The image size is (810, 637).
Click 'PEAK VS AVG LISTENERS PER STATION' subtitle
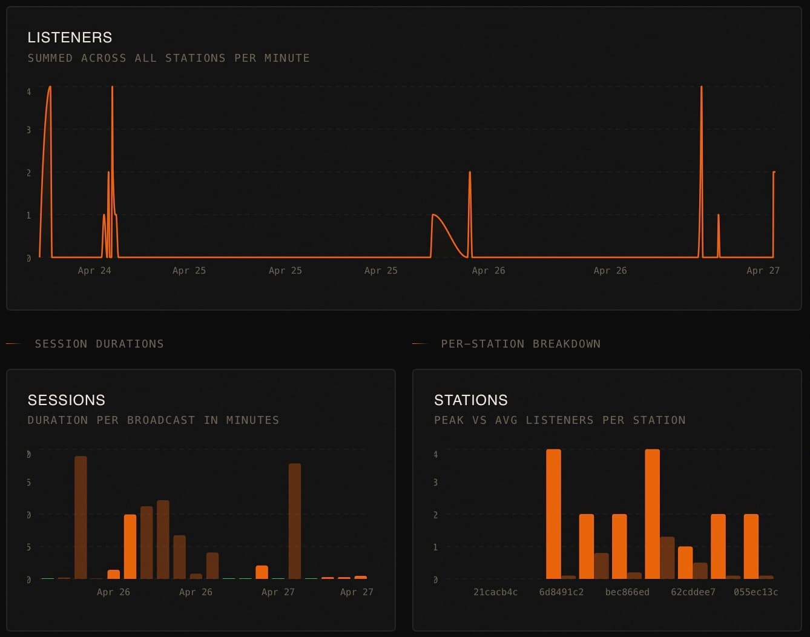click(560, 420)
